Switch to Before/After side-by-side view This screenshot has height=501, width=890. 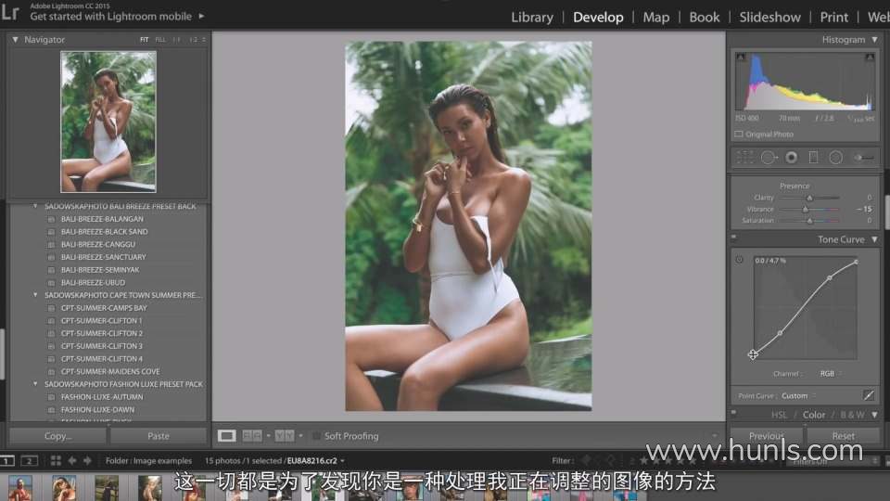pyautogui.click(x=252, y=436)
